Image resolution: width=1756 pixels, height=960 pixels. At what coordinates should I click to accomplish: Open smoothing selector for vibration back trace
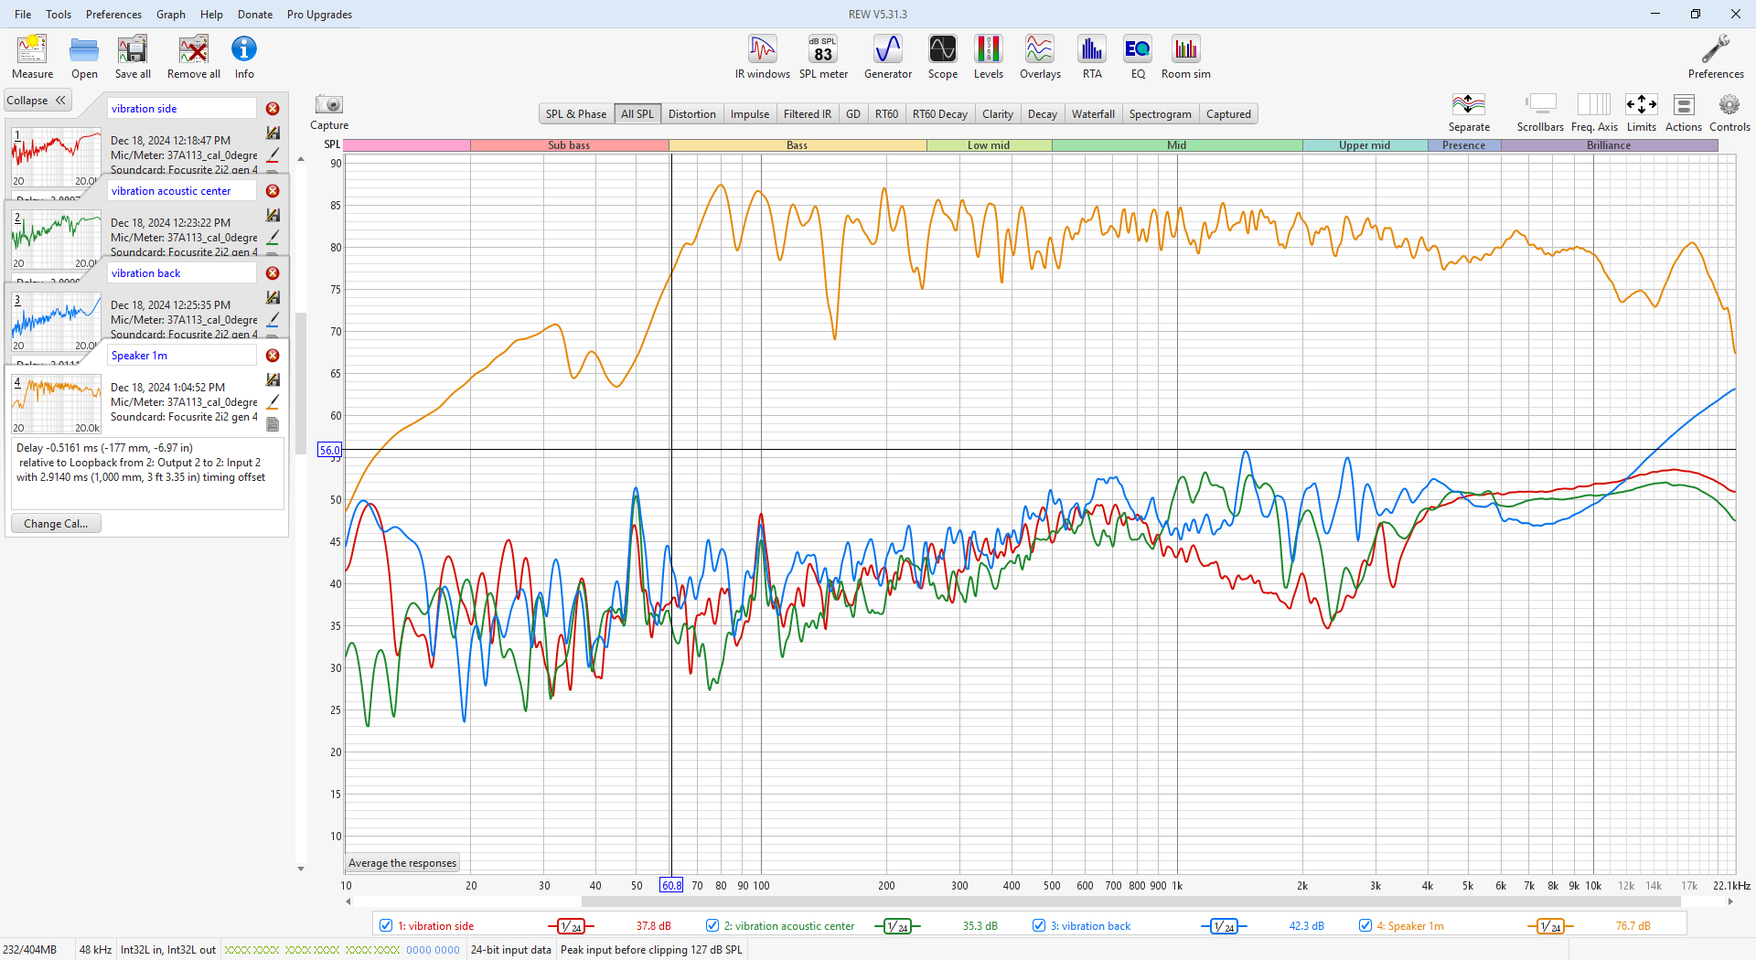1224,926
